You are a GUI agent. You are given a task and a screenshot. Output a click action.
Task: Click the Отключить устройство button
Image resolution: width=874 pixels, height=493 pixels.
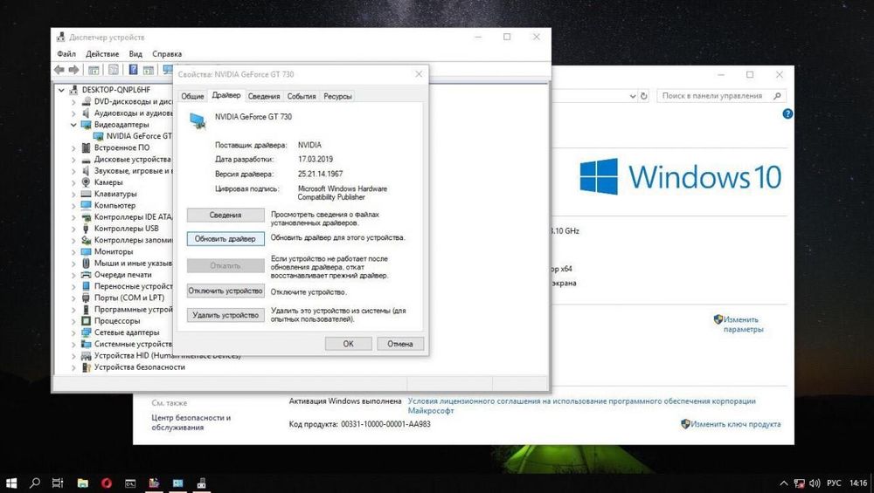click(x=225, y=291)
